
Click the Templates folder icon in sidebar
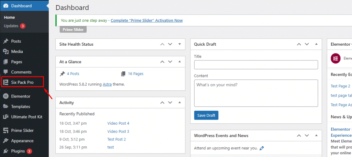click(6, 106)
